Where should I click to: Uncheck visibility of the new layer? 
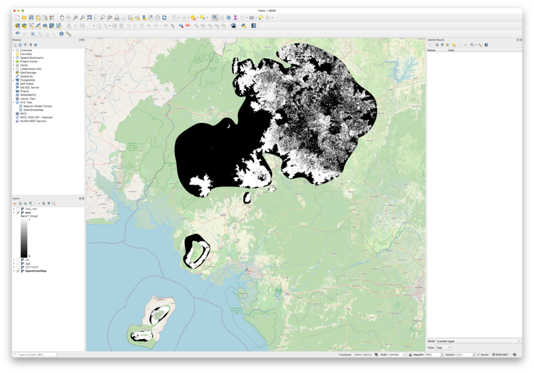(18, 213)
